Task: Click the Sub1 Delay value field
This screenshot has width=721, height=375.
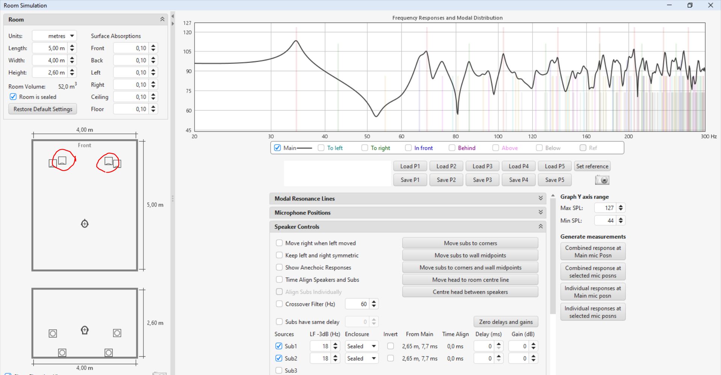Action: (x=484, y=346)
